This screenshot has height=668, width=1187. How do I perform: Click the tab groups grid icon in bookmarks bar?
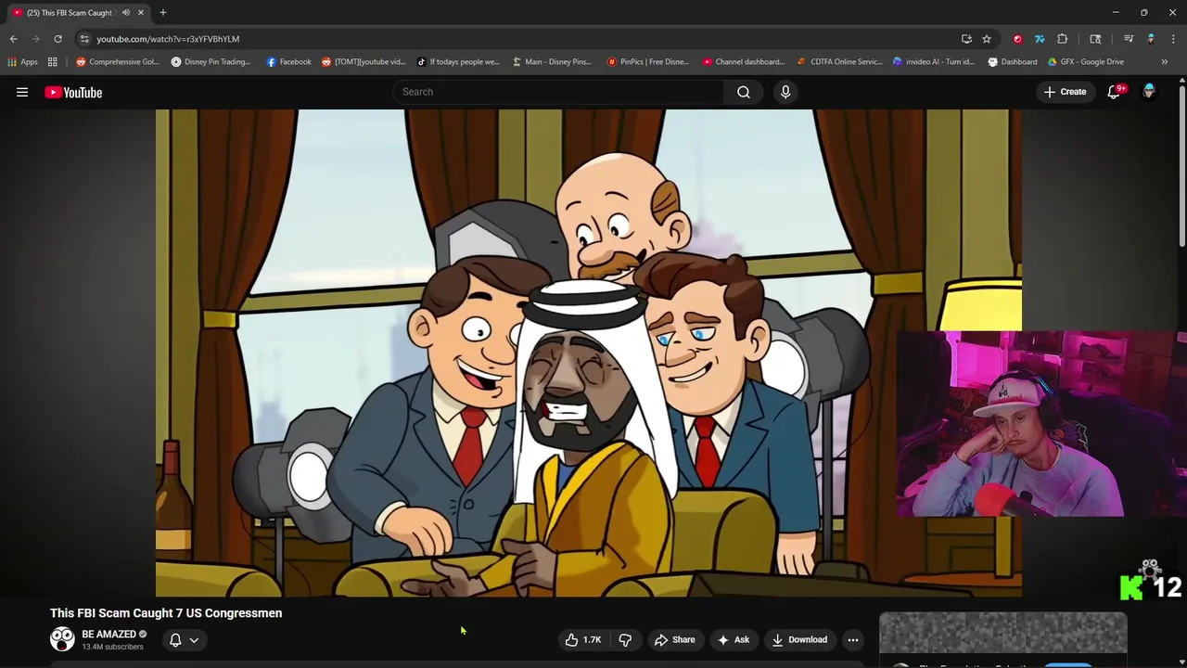(x=53, y=62)
